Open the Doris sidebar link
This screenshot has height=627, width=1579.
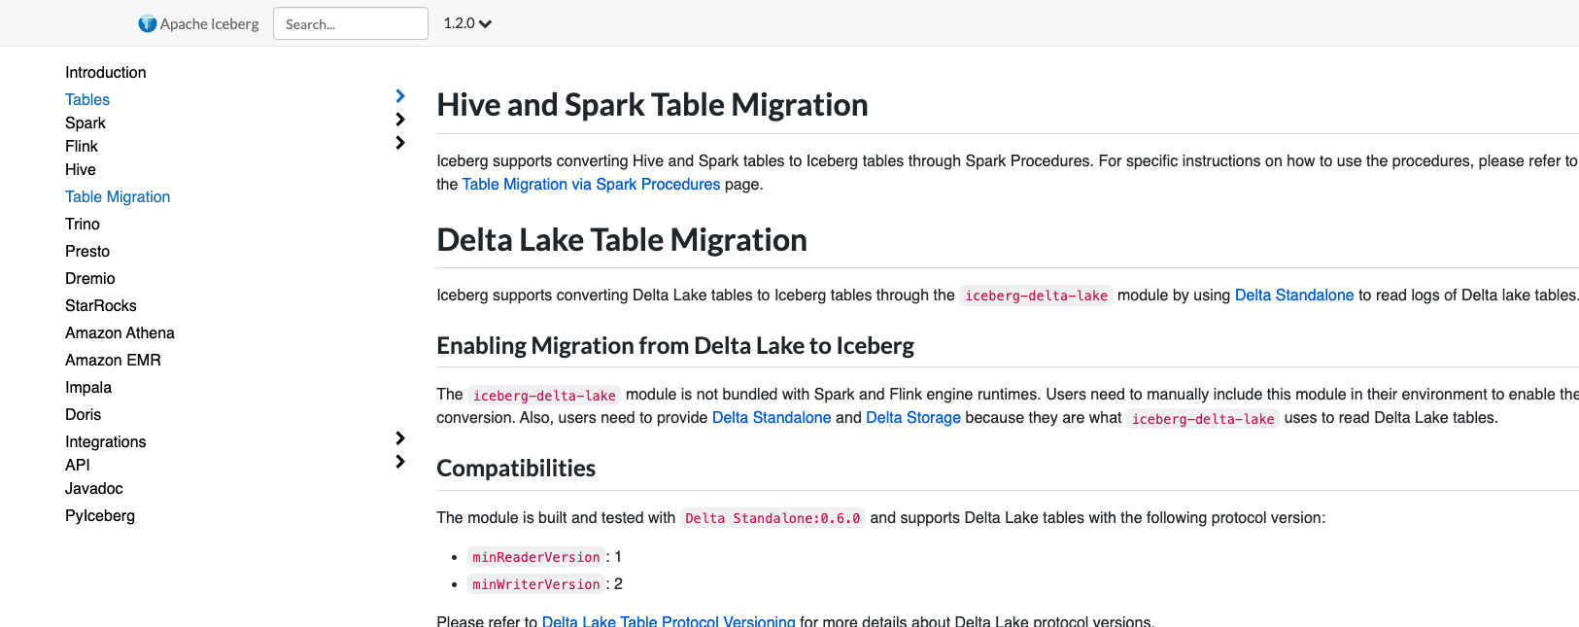click(x=84, y=414)
